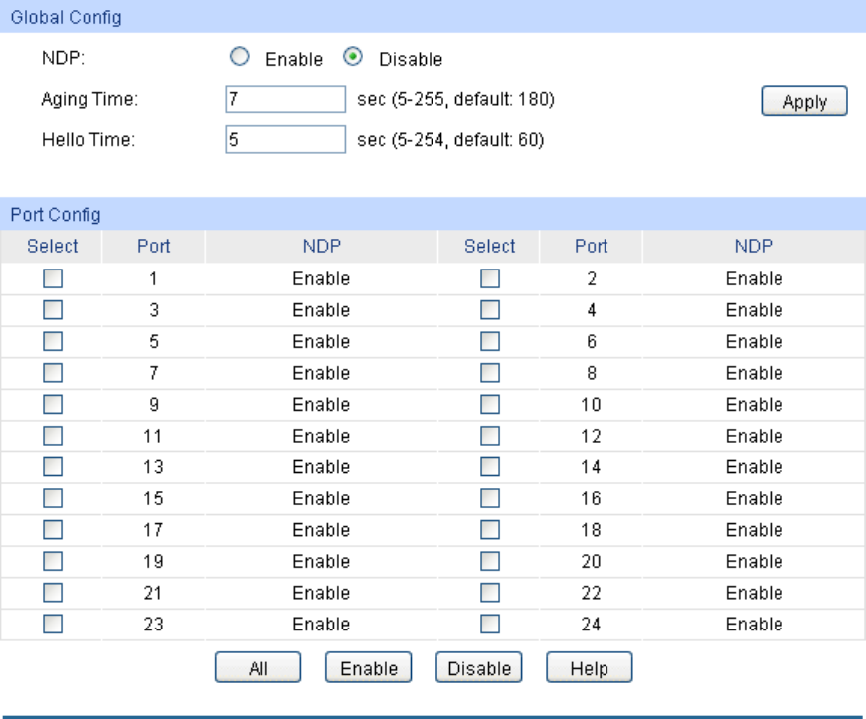Select port 5 checkbox
Viewport: 866px width, 719px height.
(53, 342)
